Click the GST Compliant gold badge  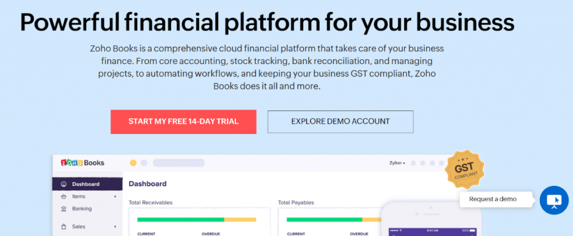[465, 170]
